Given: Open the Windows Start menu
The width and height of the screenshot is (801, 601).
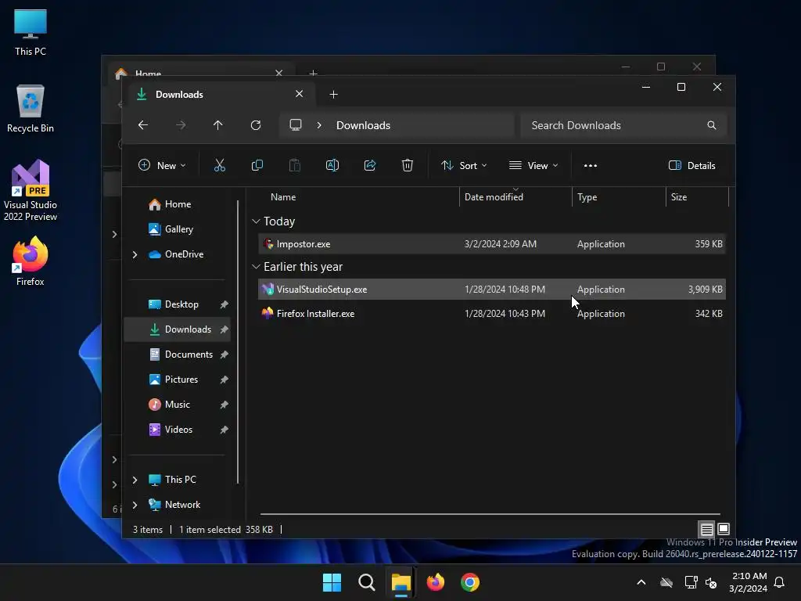Looking at the screenshot, I should click(332, 582).
